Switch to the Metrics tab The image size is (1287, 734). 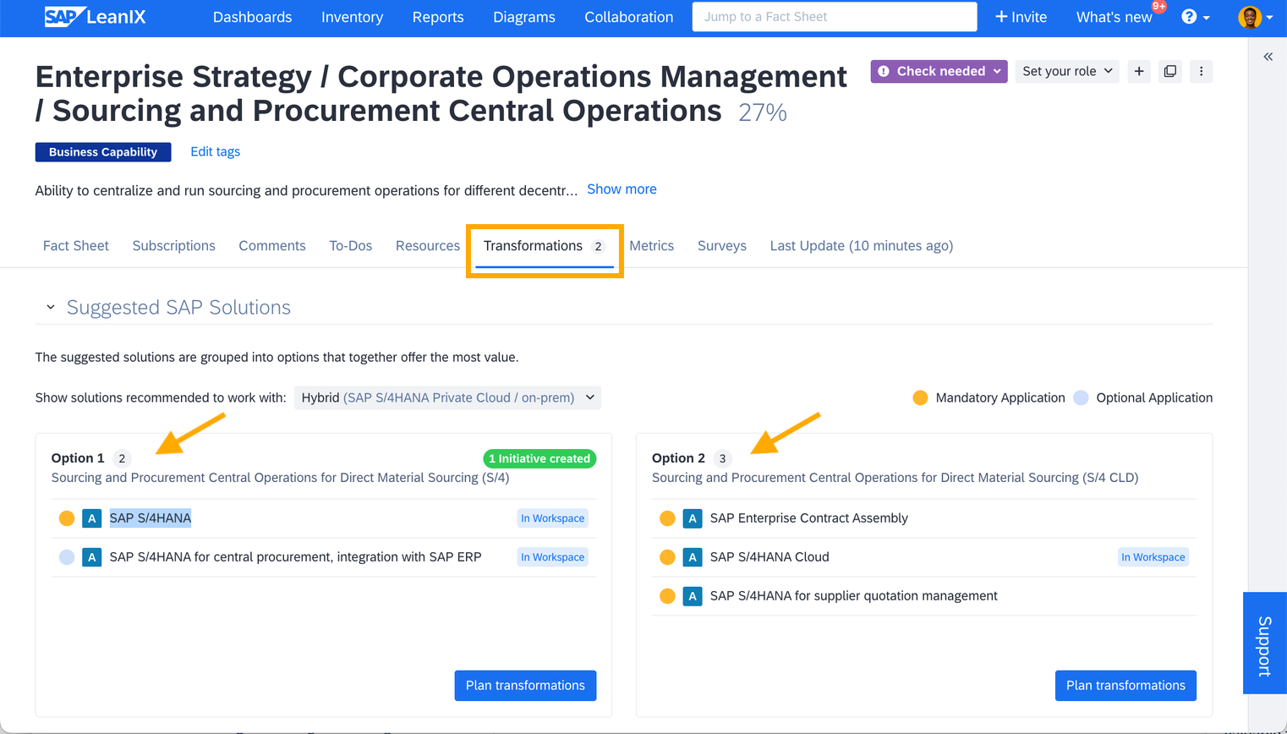coord(651,246)
